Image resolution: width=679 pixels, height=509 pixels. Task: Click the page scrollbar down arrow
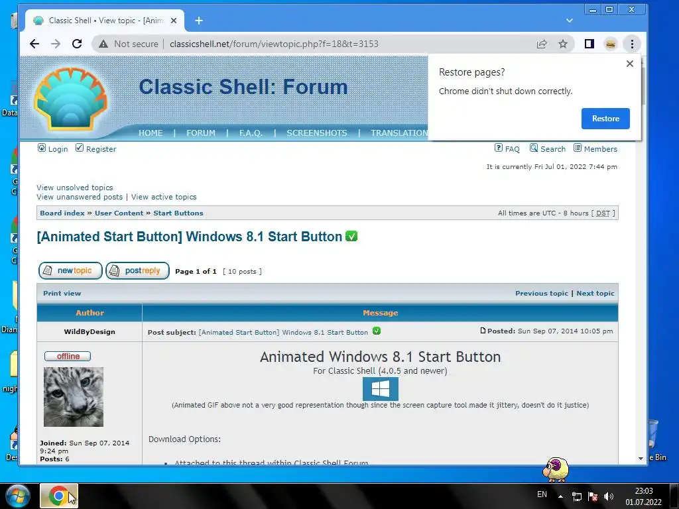(x=641, y=459)
